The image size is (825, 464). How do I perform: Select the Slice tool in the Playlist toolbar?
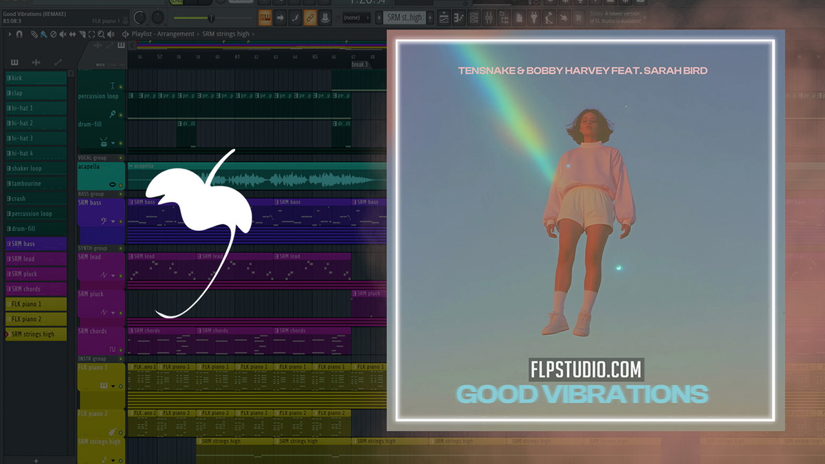coord(82,34)
